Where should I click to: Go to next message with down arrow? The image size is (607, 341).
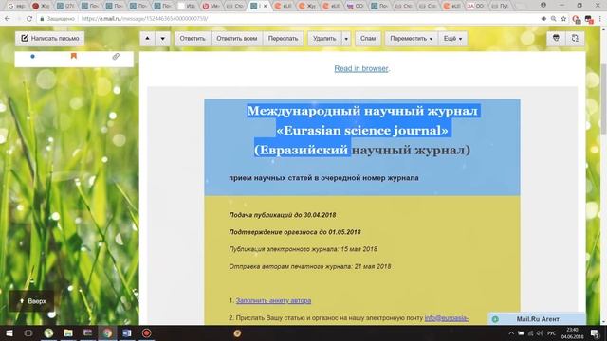[x=163, y=38]
